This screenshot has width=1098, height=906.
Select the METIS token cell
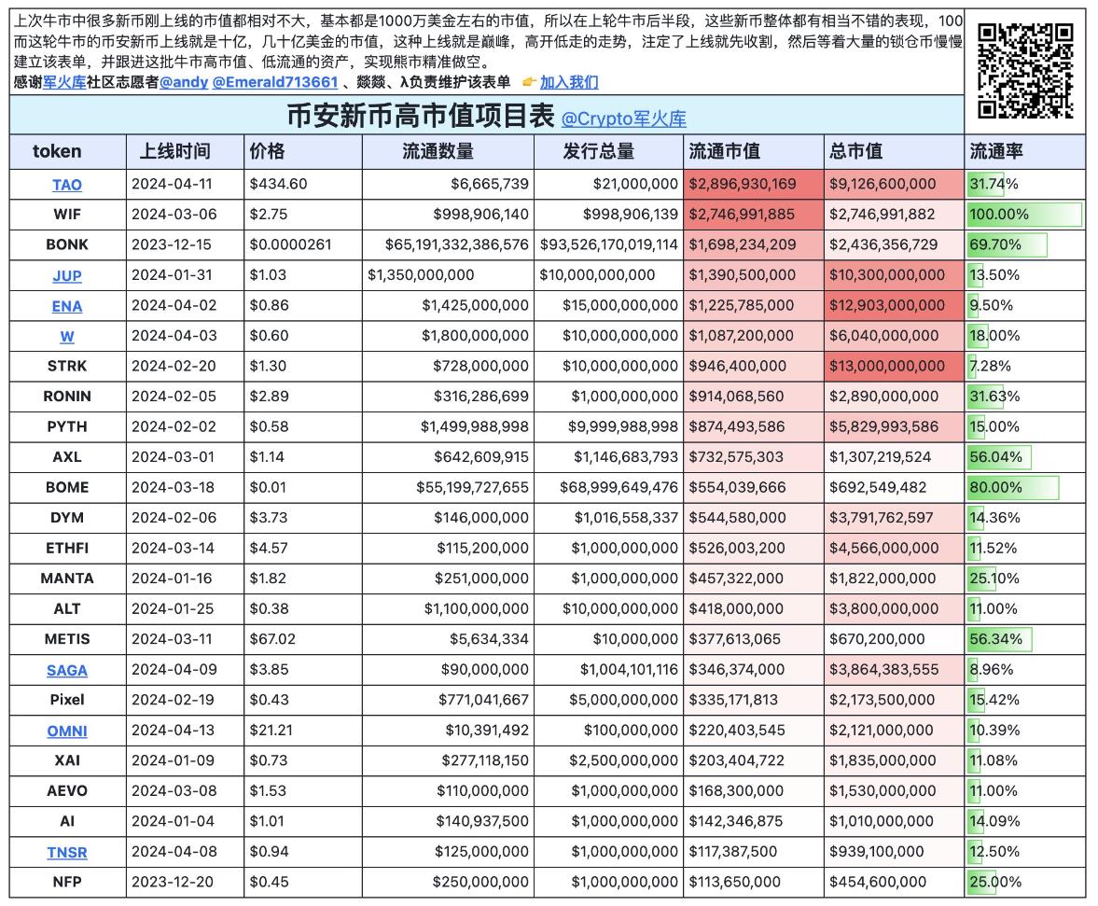click(x=67, y=638)
